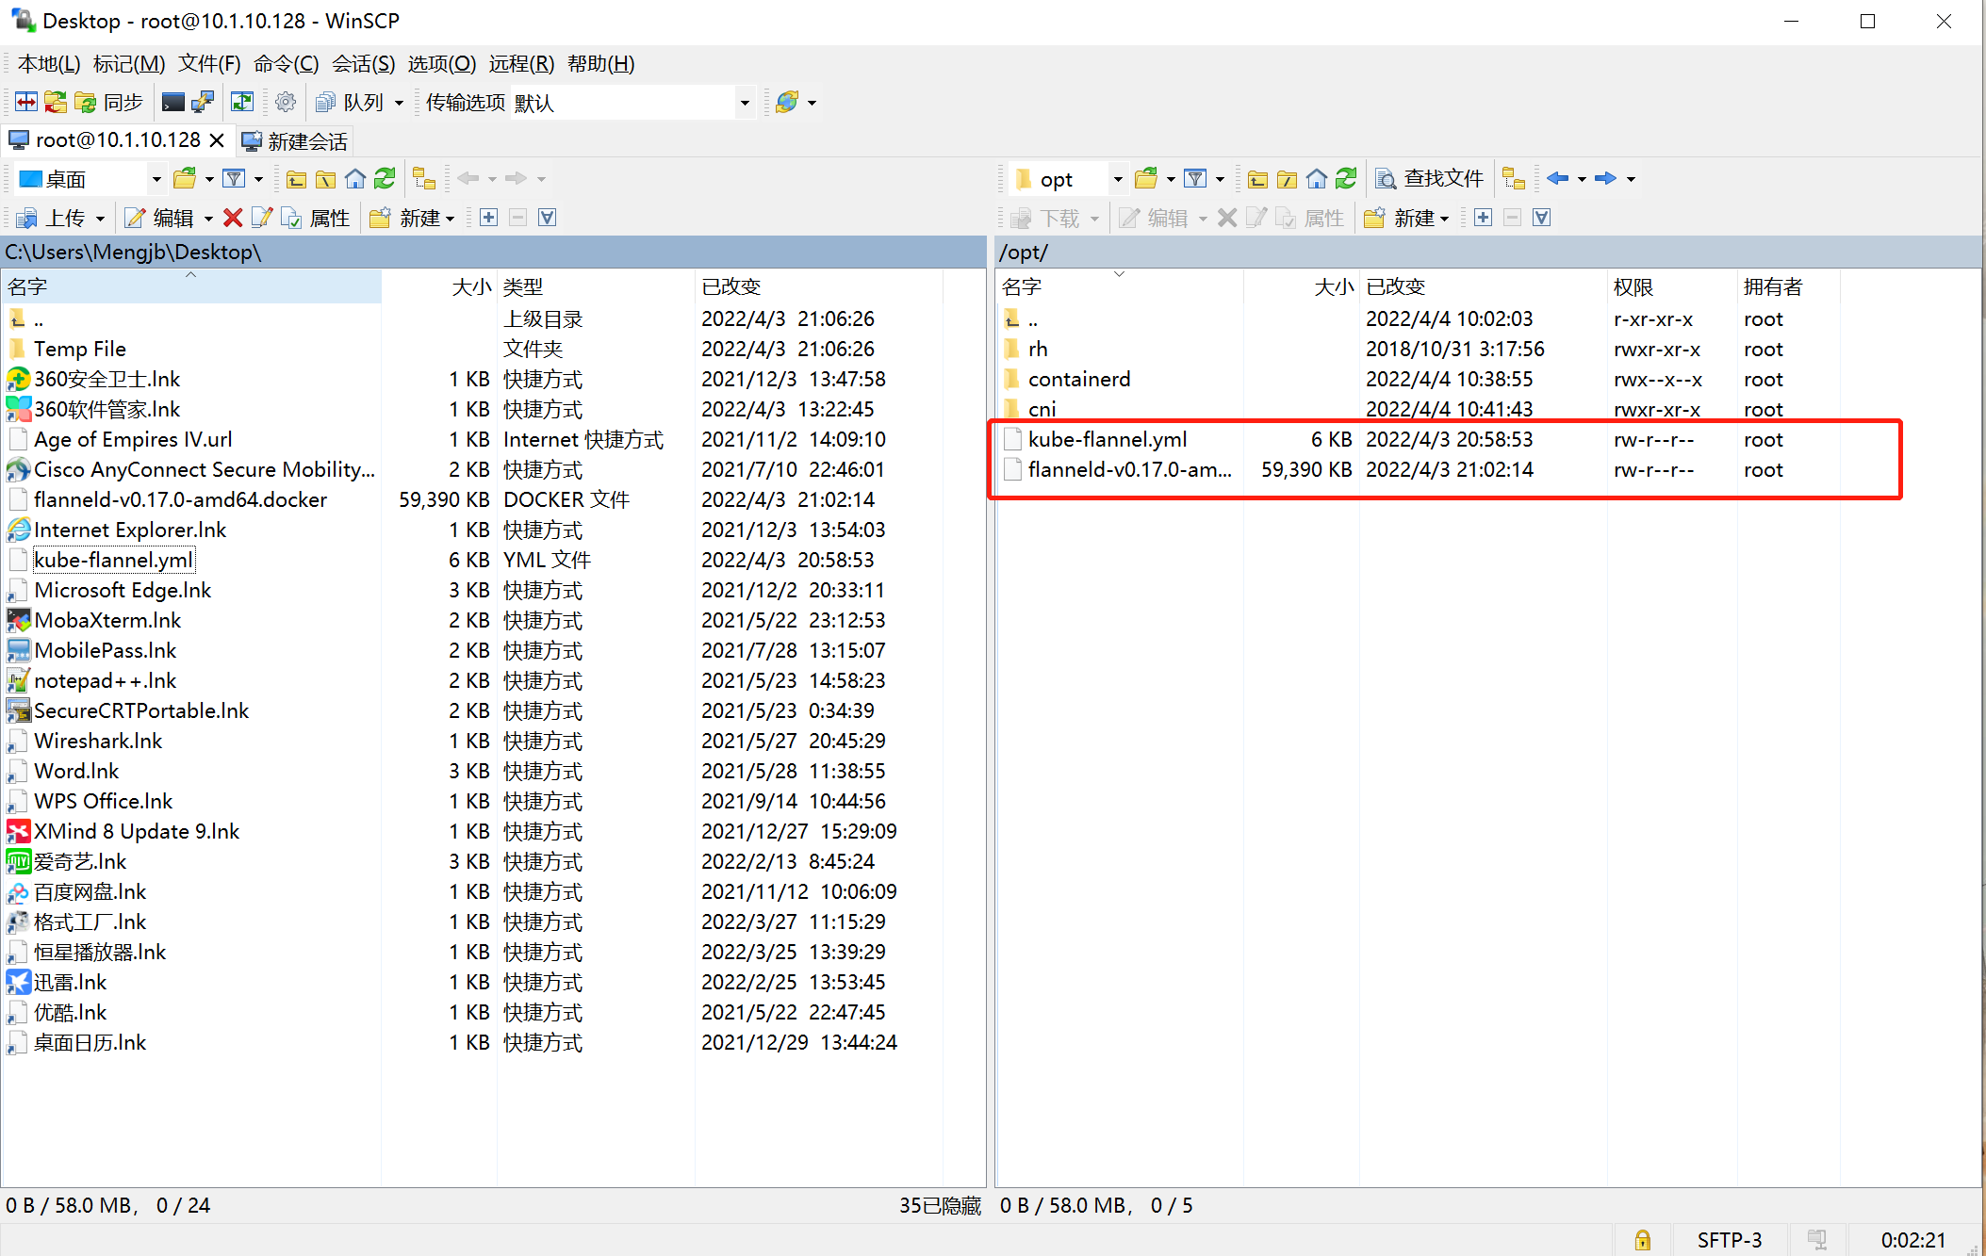Refresh the local panel

point(385,178)
